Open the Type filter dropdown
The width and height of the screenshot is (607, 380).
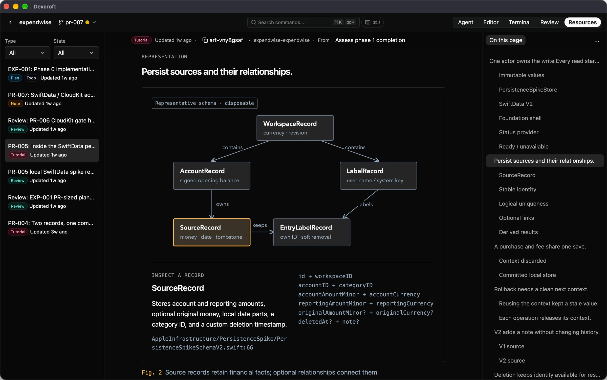(x=27, y=53)
